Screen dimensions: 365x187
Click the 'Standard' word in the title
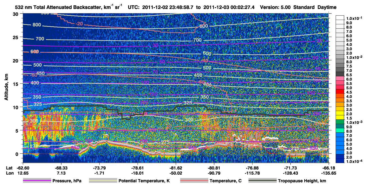(x=303, y=7)
